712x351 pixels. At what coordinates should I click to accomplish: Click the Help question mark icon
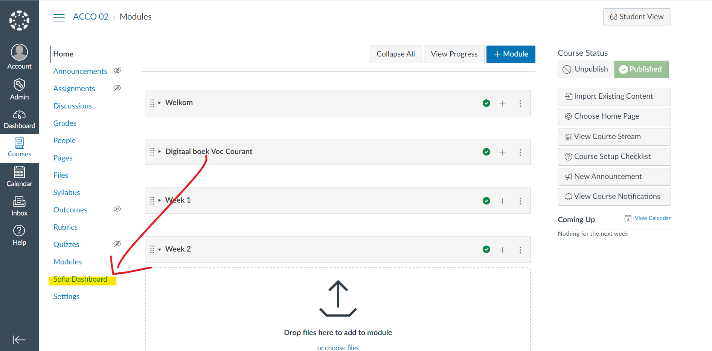19,235
